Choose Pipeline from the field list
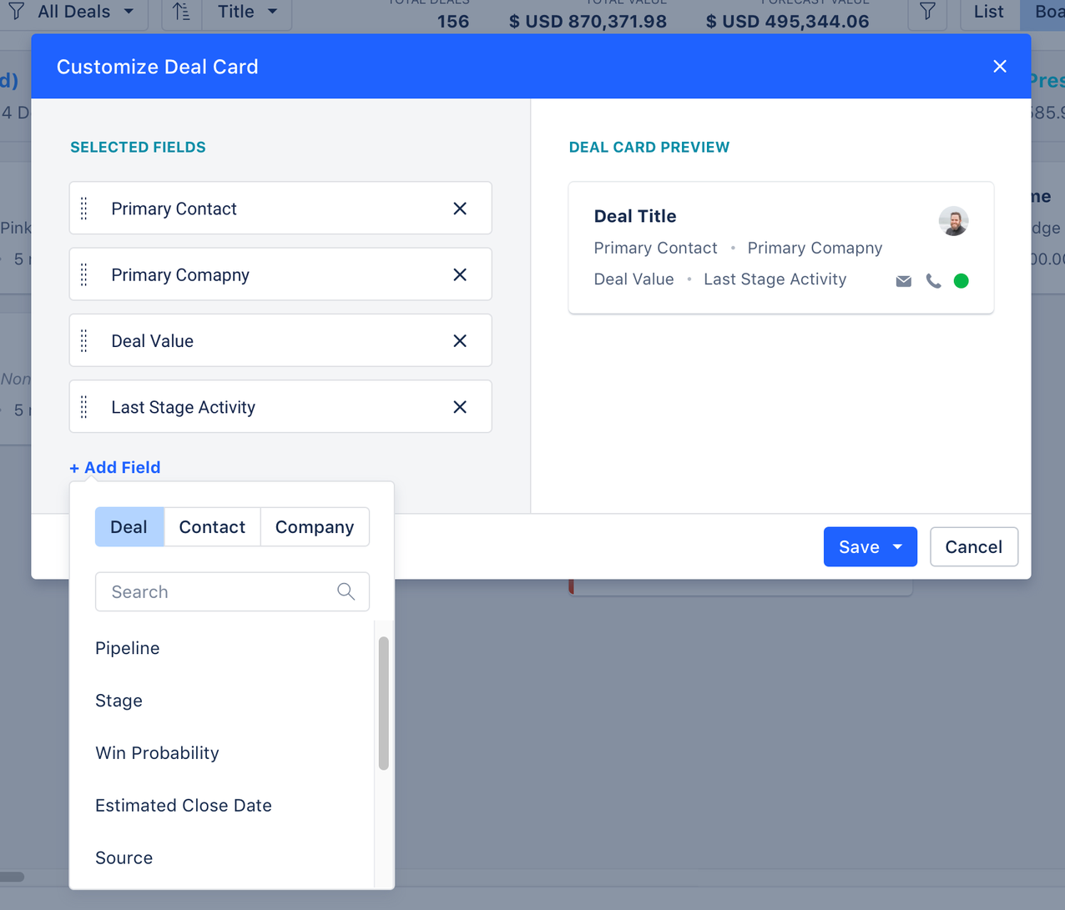Screen dimensions: 1065x910 click(x=128, y=648)
